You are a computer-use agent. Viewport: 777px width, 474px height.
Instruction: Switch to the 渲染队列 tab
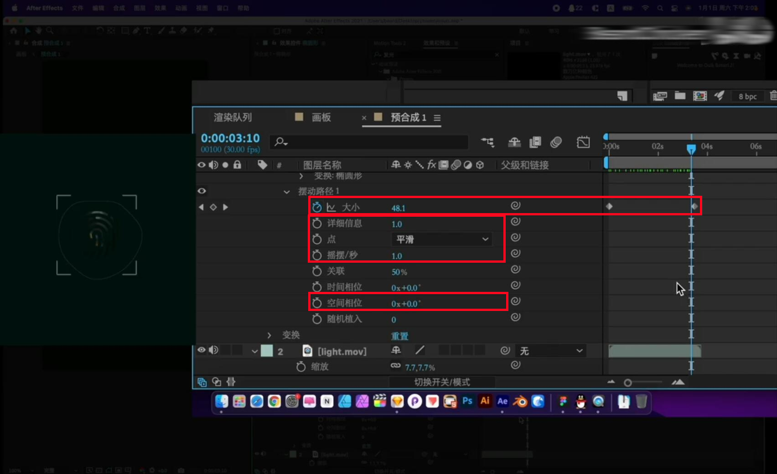point(233,117)
